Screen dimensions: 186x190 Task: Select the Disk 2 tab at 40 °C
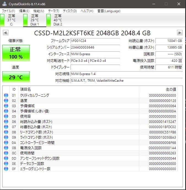(58, 20)
